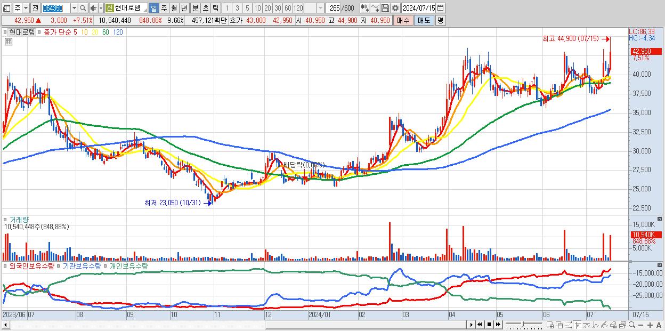
Task: Switch to weekly 주 chart period
Action: coord(164,8)
